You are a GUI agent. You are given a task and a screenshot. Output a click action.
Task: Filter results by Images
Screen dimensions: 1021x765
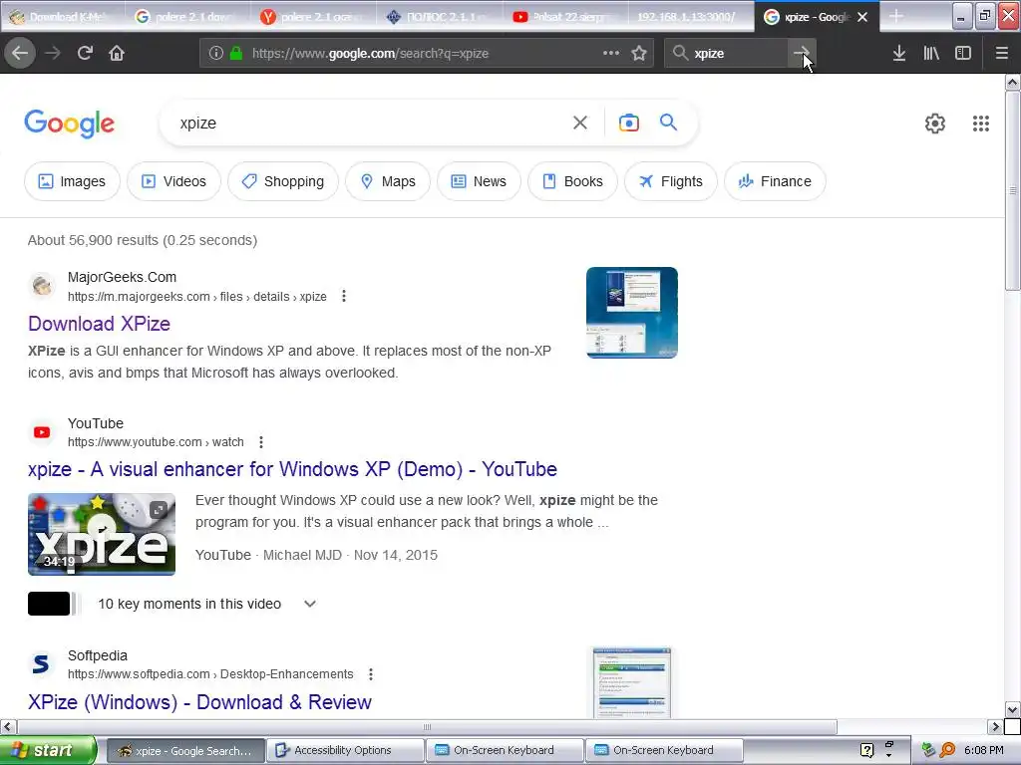72,181
